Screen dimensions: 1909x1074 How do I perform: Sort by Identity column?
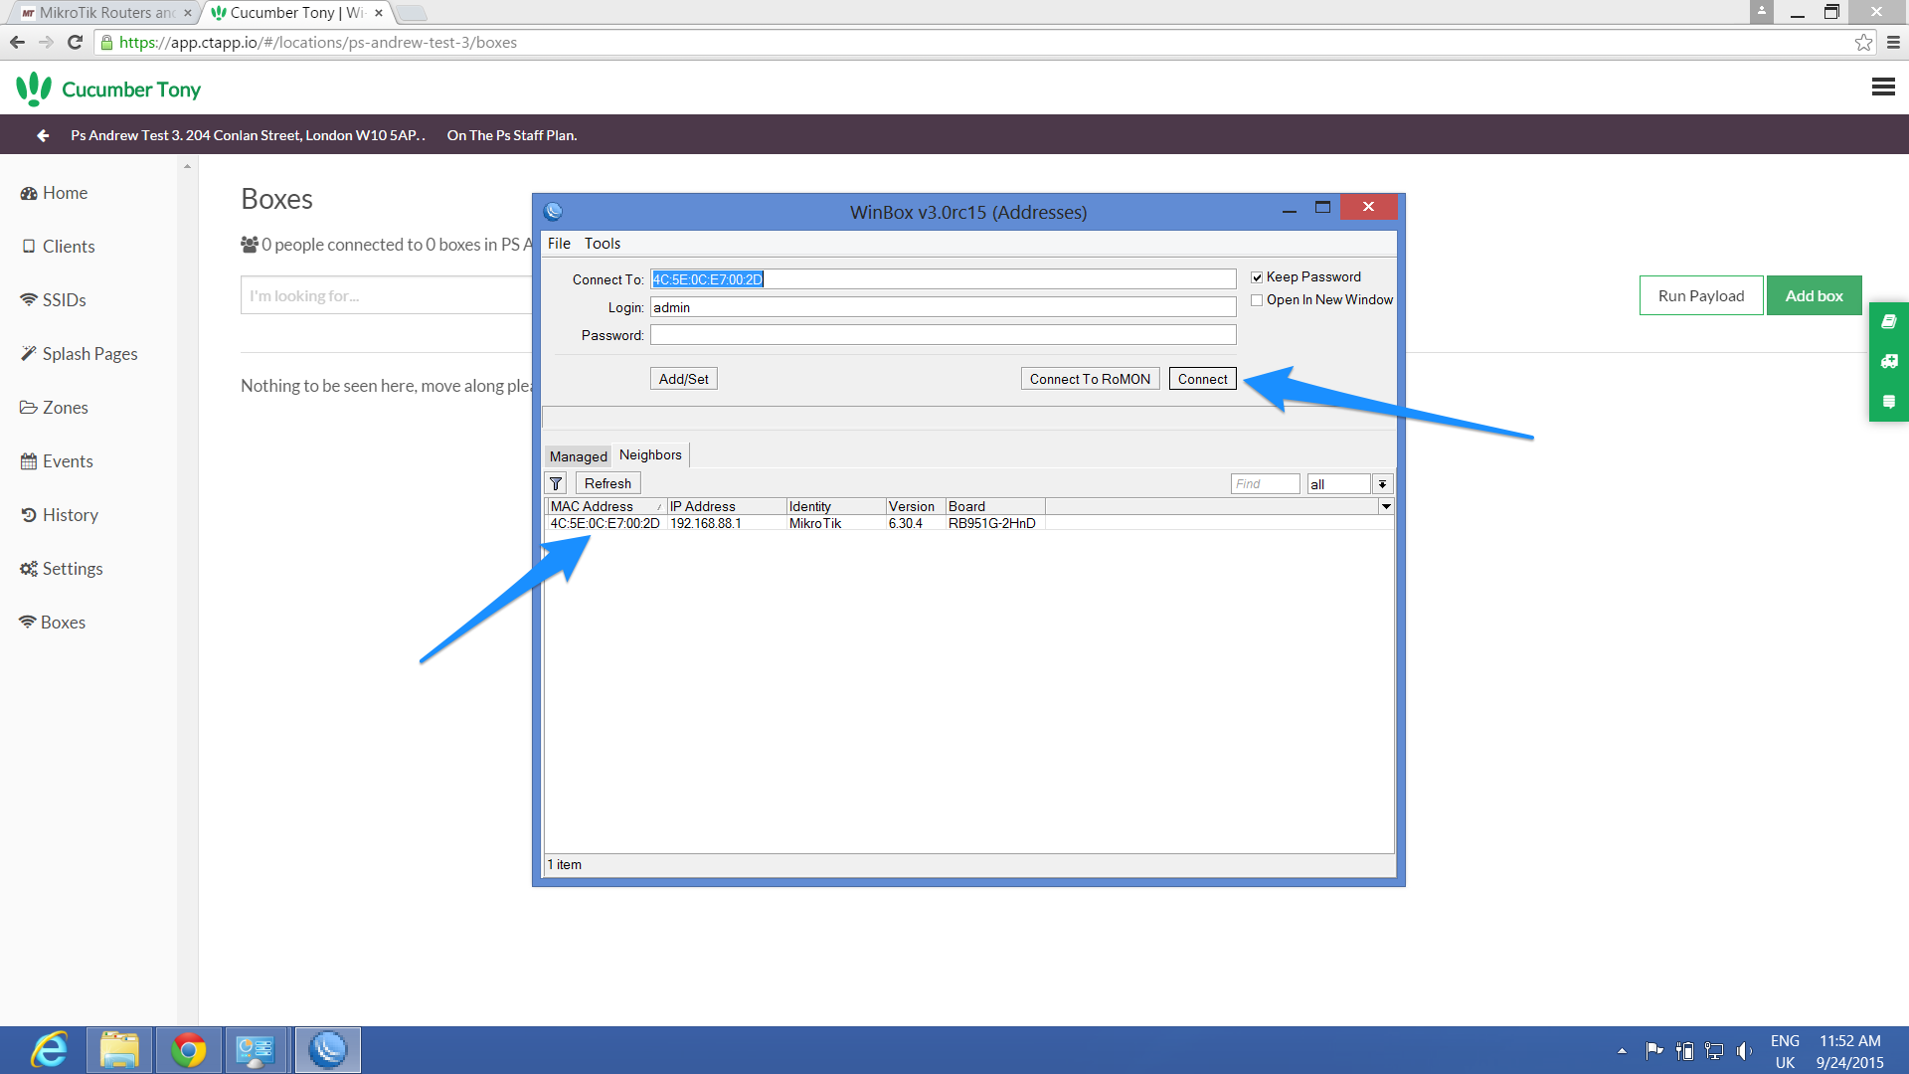coord(835,506)
